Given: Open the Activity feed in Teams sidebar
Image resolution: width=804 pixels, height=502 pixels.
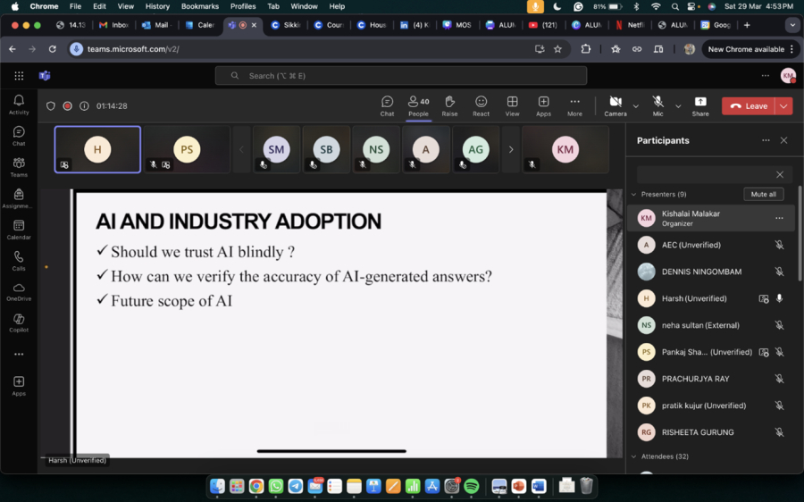Looking at the screenshot, I should pos(19,105).
